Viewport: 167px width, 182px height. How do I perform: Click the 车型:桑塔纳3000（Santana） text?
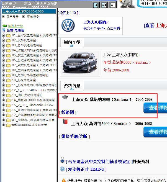(127, 62)
